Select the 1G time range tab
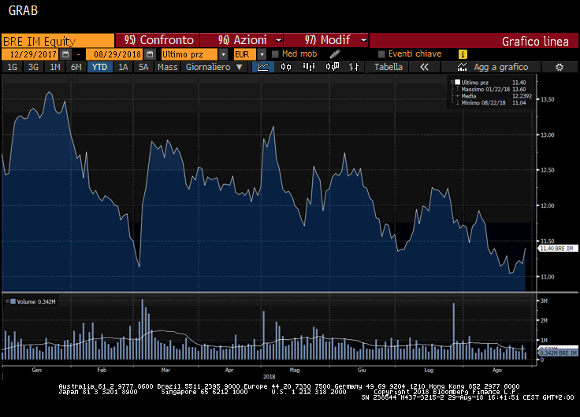This screenshot has width=580, height=417. coord(12,67)
